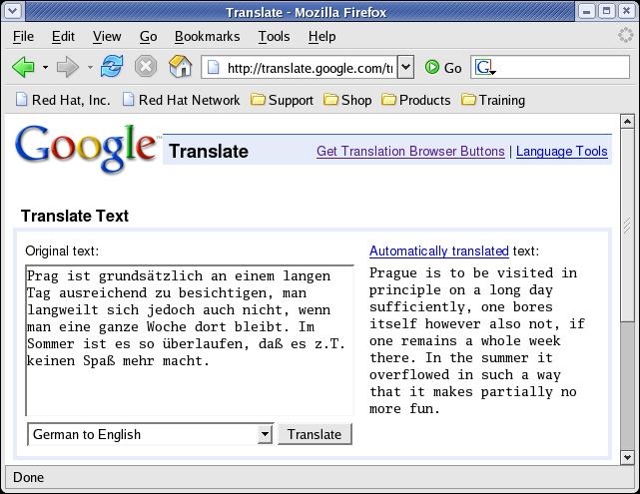Click the page scrollbar down arrow
Screen dimensions: 640x494
coord(627,458)
